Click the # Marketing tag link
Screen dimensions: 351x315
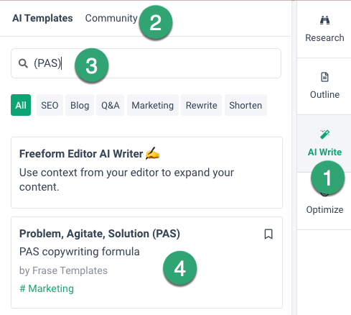tap(47, 288)
